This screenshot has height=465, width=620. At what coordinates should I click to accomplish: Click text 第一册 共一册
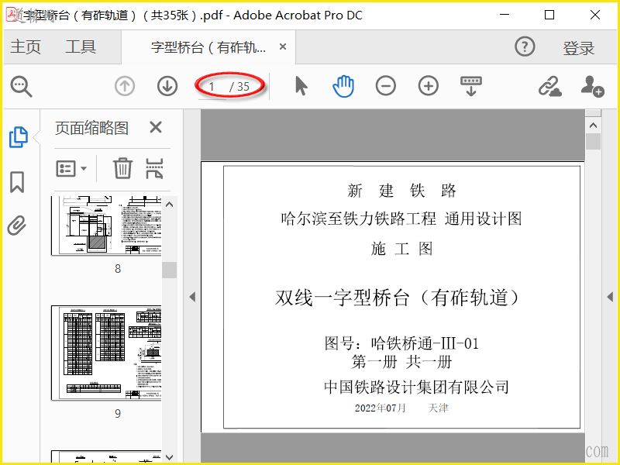tap(401, 361)
